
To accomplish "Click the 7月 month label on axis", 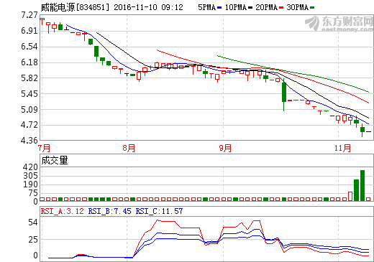I will click(45, 148).
